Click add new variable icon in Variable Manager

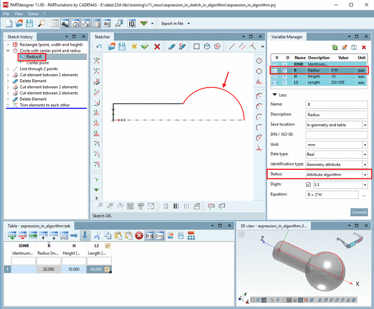pyautogui.click(x=335, y=47)
